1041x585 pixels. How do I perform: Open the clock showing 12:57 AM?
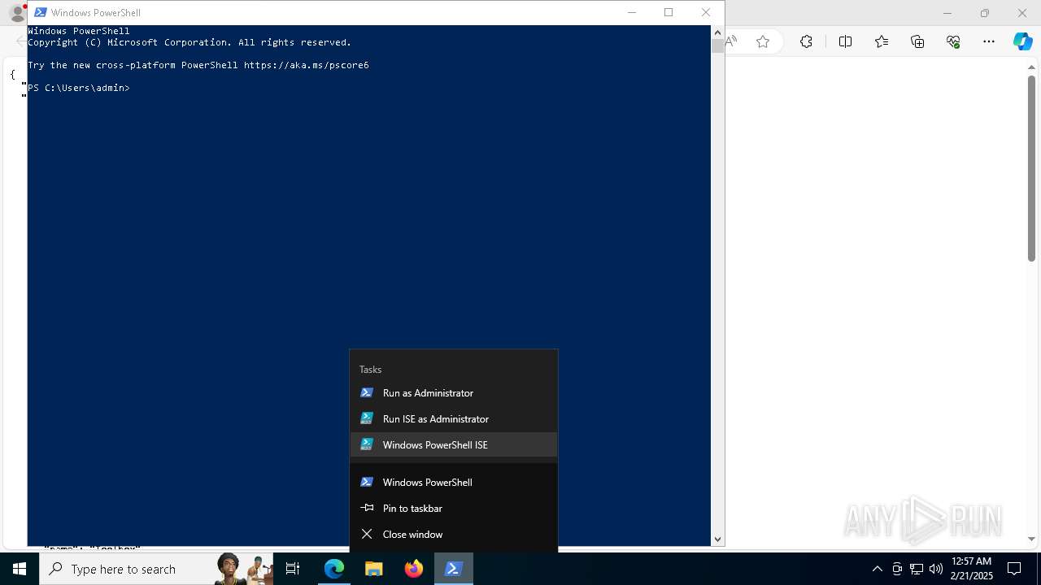pyautogui.click(x=972, y=569)
